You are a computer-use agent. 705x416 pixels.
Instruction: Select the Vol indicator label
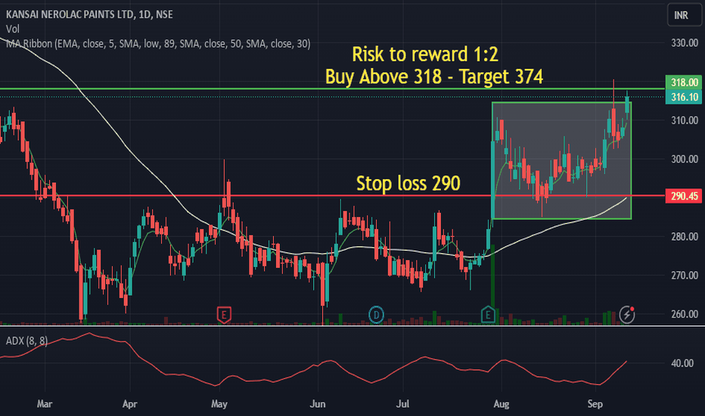(13, 29)
